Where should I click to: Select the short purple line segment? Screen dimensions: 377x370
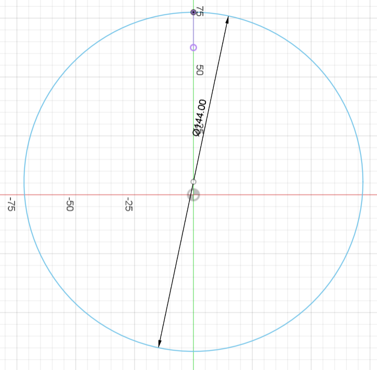click(x=193, y=30)
